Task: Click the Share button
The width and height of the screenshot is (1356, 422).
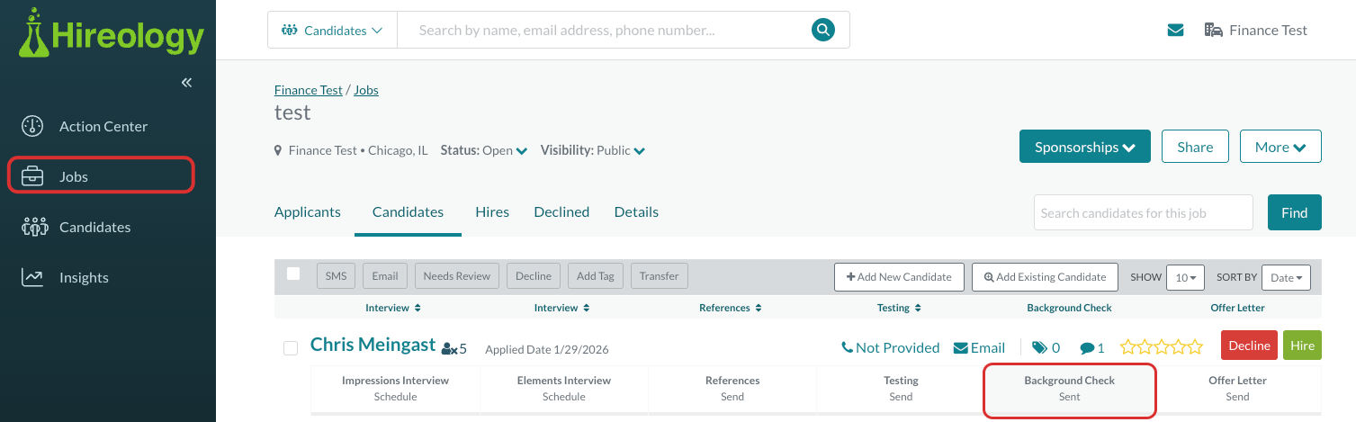Action: [1195, 147]
